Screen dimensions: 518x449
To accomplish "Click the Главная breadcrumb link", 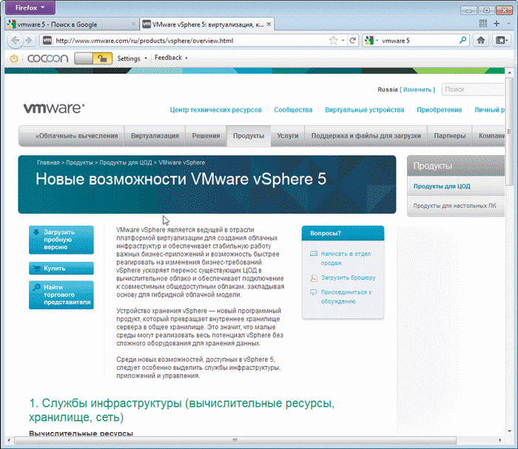I will tap(48, 163).
